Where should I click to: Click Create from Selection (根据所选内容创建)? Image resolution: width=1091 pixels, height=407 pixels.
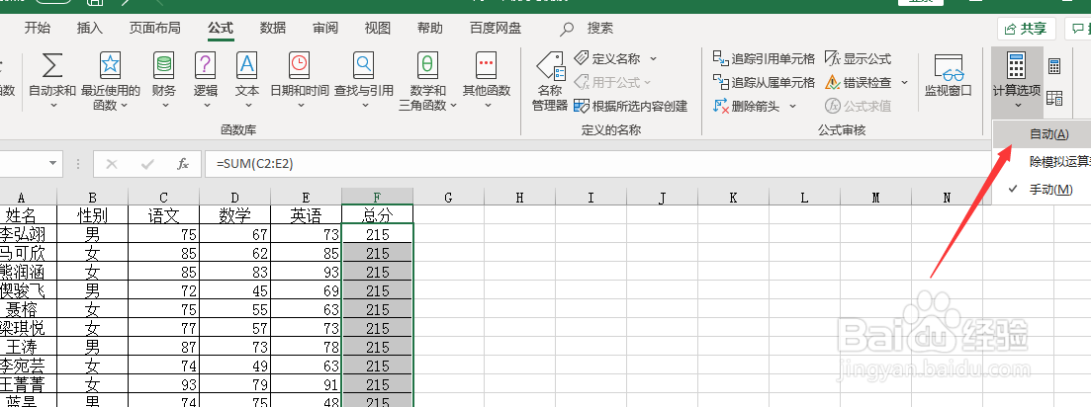click(630, 107)
